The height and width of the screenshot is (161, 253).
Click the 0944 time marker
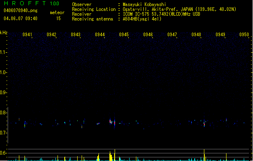pos(100,35)
